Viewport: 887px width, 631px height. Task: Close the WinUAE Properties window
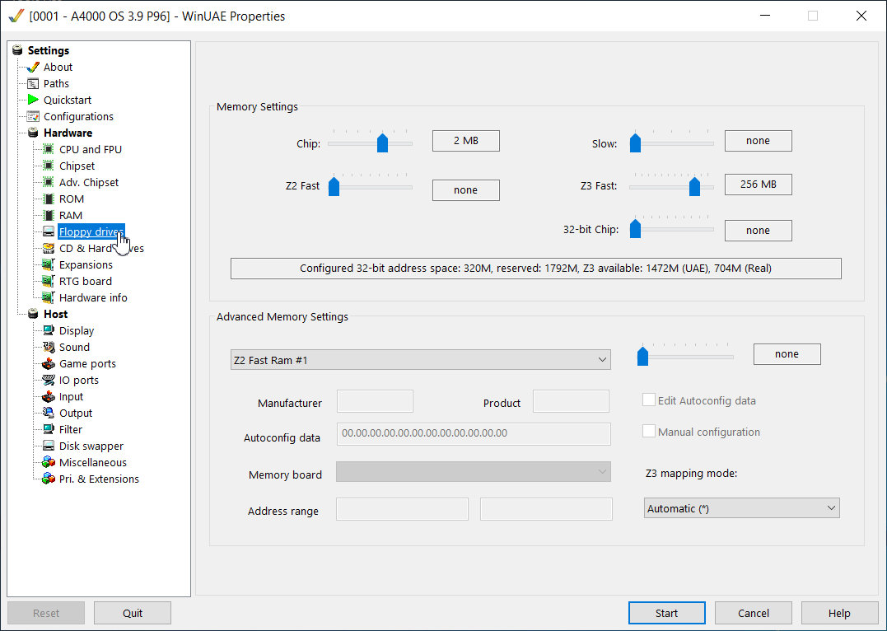tap(861, 16)
